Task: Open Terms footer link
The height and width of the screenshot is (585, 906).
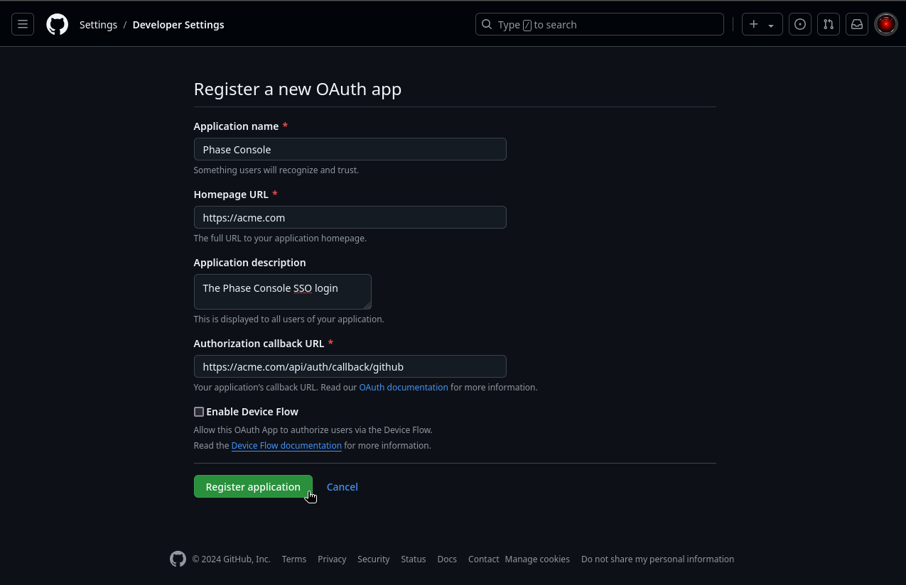Action: click(x=294, y=559)
